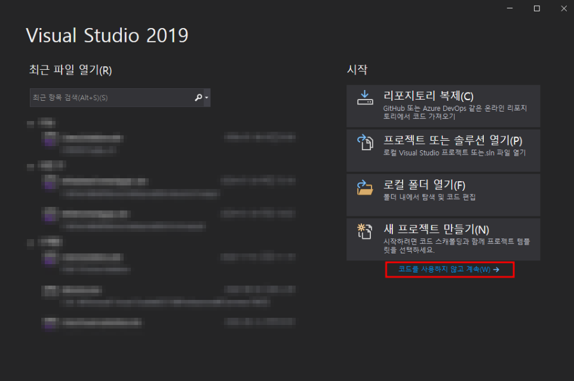Click the 새 프로젝트 만들기 icon
This screenshot has width=574, height=381.
(365, 231)
